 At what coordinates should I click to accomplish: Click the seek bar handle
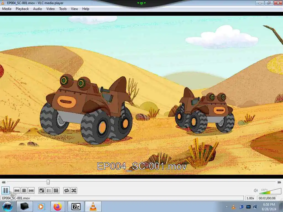48,182
